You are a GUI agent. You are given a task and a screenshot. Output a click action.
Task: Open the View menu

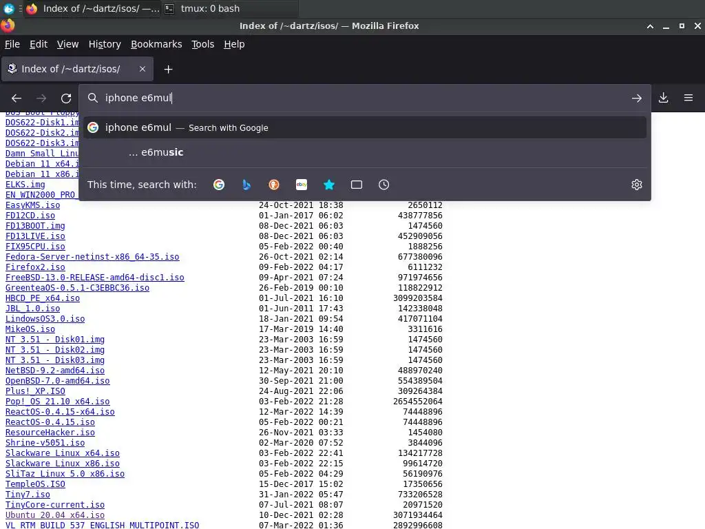(68, 44)
